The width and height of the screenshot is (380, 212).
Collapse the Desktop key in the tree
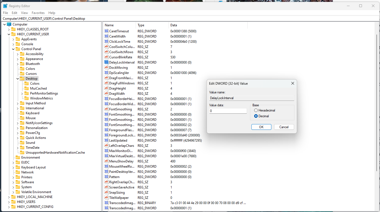[x=18, y=79]
